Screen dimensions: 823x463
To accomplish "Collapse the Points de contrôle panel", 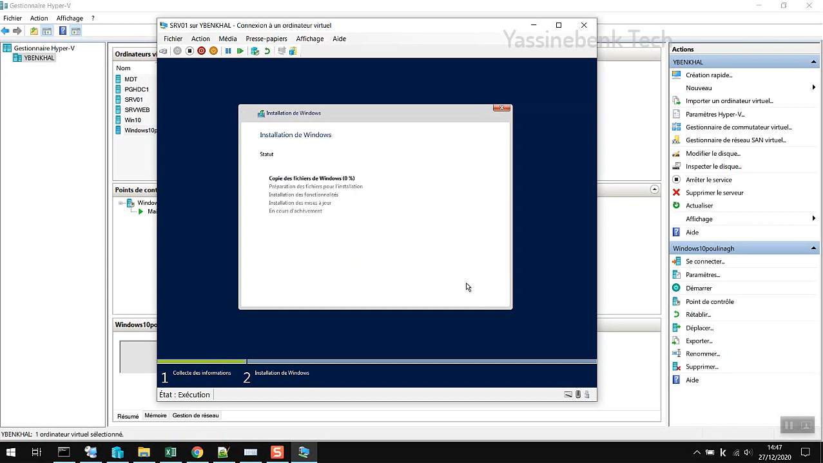I will coord(654,189).
